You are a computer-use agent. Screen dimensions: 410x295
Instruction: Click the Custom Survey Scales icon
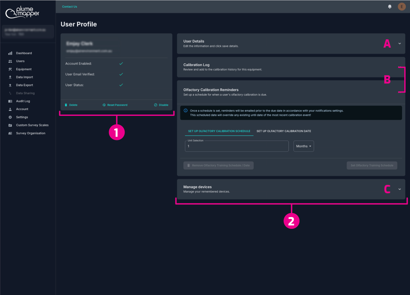[10, 125]
